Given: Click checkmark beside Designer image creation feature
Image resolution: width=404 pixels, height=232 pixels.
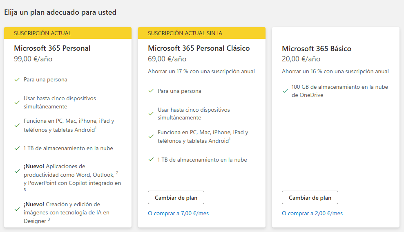Looking at the screenshot, I should pyautogui.click(x=17, y=209).
